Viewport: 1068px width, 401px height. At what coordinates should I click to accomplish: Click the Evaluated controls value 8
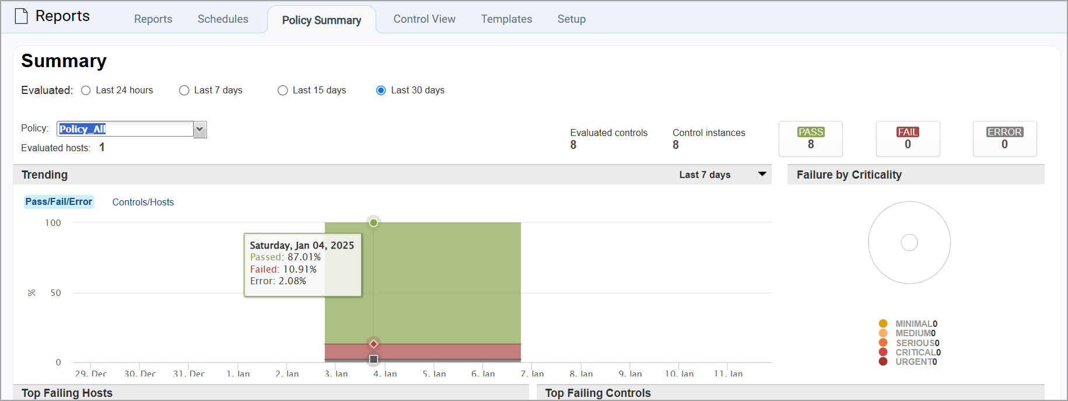click(x=573, y=145)
